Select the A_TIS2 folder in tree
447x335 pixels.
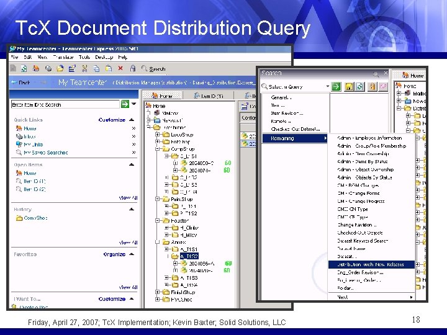click(x=189, y=256)
